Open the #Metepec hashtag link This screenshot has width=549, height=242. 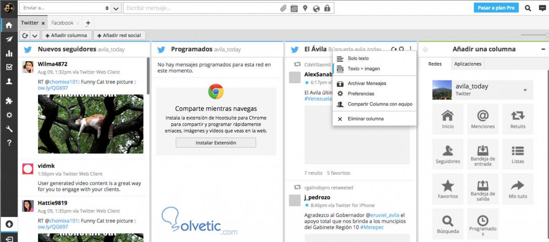(372, 227)
